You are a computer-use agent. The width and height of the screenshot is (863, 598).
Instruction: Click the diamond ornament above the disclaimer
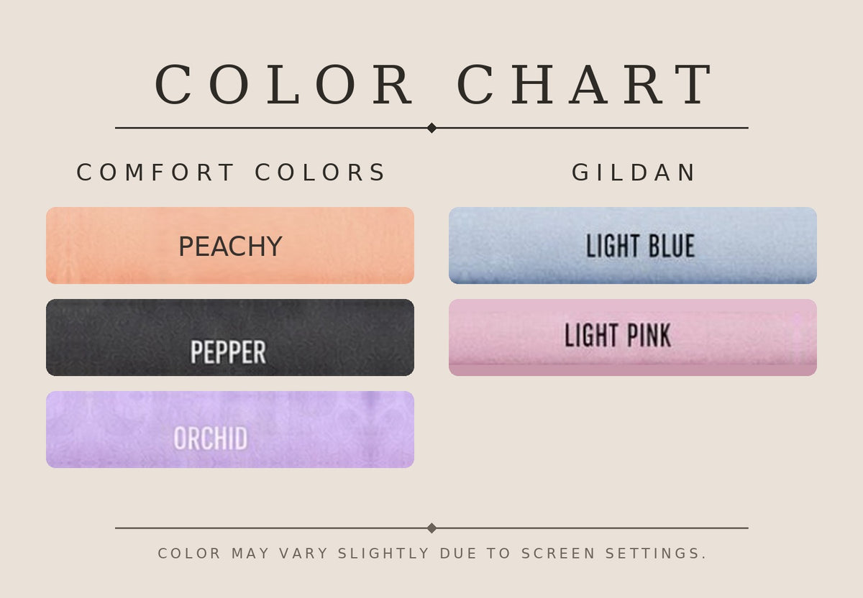[431, 528]
